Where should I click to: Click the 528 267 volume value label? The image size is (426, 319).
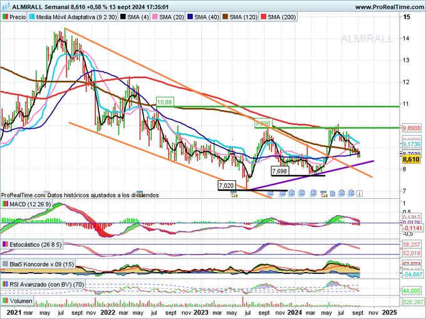click(412, 301)
